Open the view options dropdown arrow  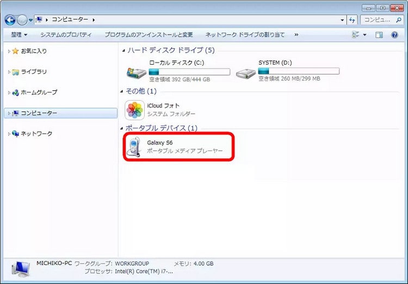pyautogui.click(x=364, y=35)
